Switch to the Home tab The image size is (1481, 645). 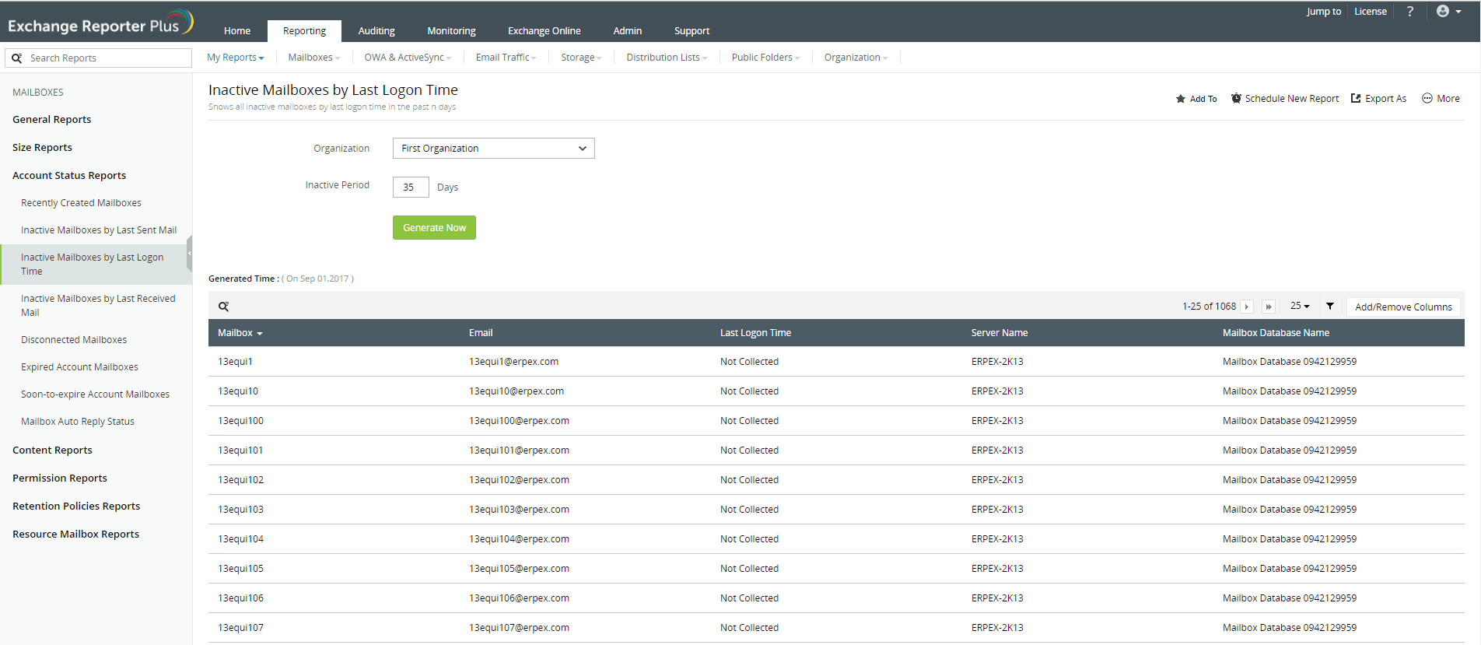point(237,31)
